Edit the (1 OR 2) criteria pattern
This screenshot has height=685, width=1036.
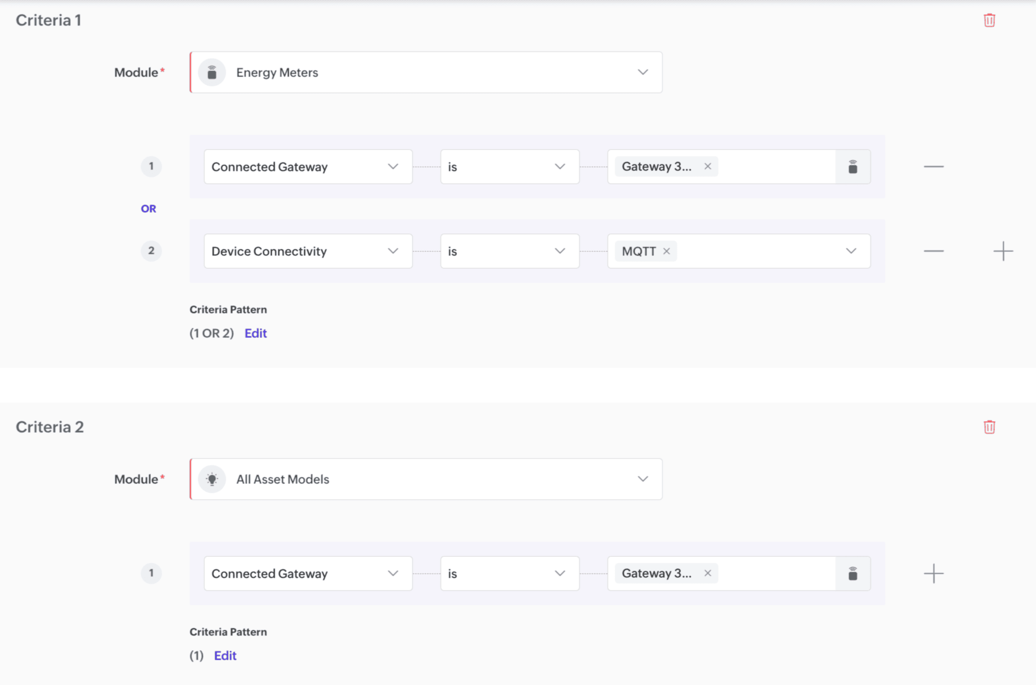coord(255,333)
